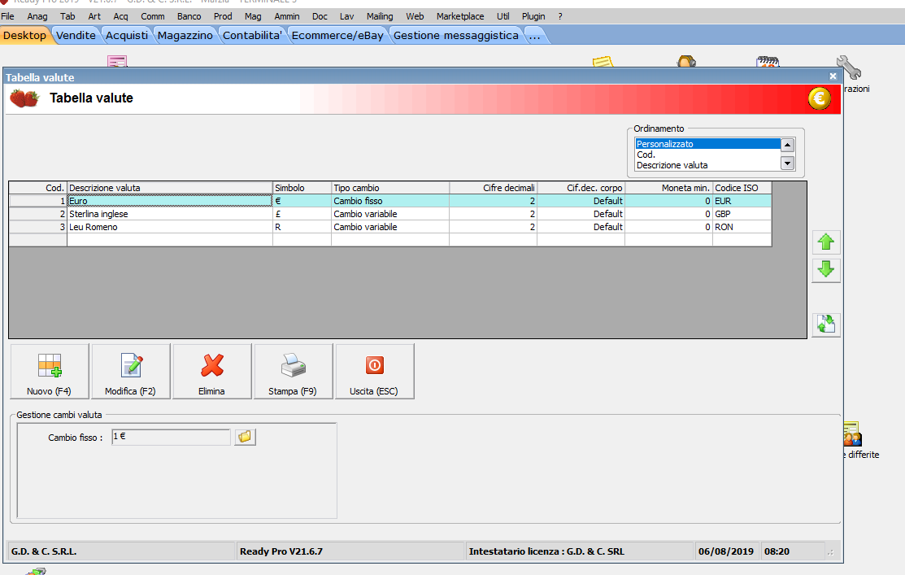Image resolution: width=905 pixels, height=575 pixels.
Task: Switch to the Ecommerce/eBay tab
Action: (x=337, y=35)
